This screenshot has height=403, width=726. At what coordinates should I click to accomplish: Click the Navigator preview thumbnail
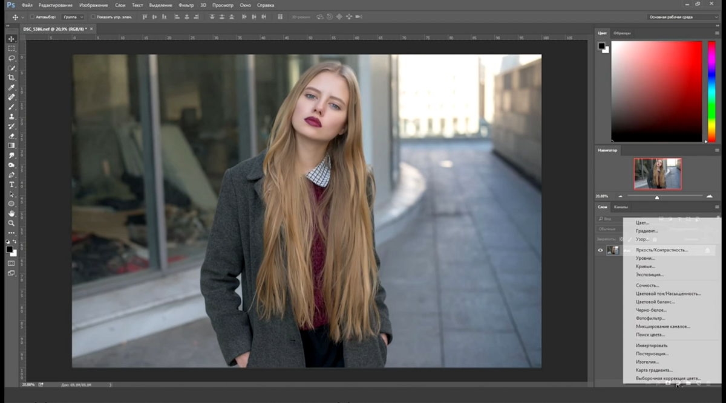(657, 174)
